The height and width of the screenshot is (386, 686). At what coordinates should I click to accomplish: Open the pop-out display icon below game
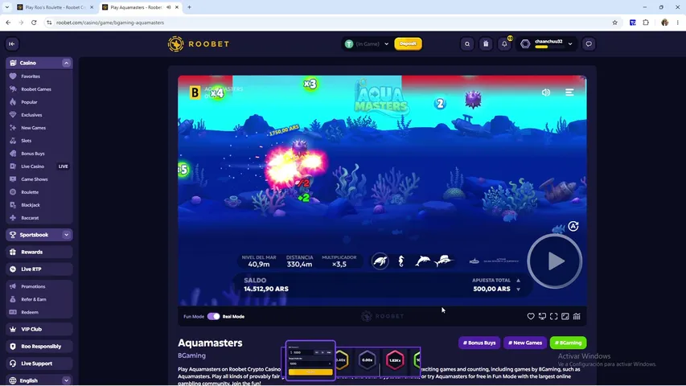click(543, 316)
